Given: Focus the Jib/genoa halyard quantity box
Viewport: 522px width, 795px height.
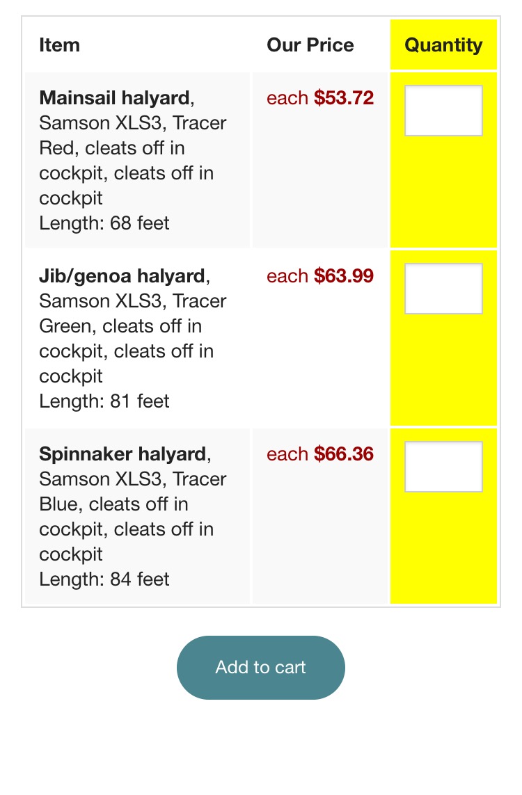Looking at the screenshot, I should (443, 289).
